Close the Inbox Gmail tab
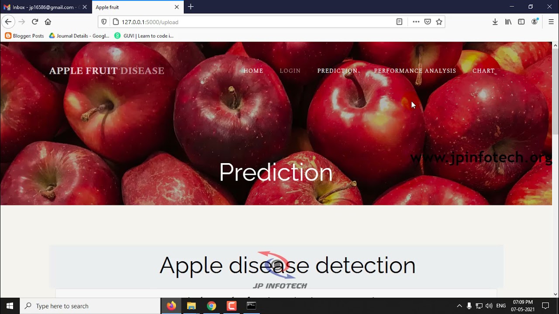Image resolution: width=559 pixels, height=314 pixels. 85,7
